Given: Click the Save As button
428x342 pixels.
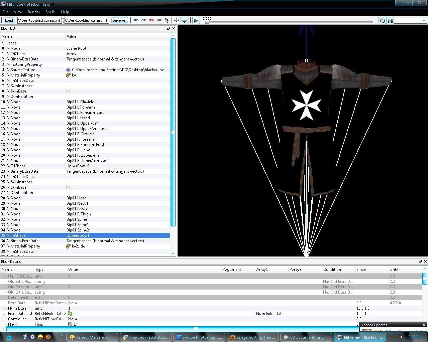Looking at the screenshot, I should click(119, 20).
